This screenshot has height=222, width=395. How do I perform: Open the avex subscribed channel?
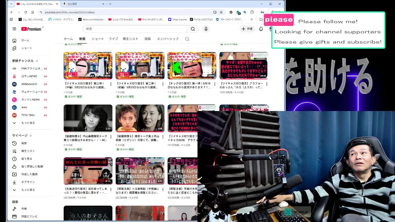(x=30, y=107)
